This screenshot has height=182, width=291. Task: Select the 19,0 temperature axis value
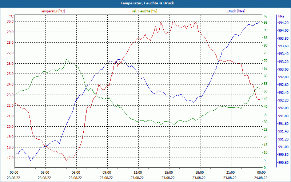tap(11, 137)
